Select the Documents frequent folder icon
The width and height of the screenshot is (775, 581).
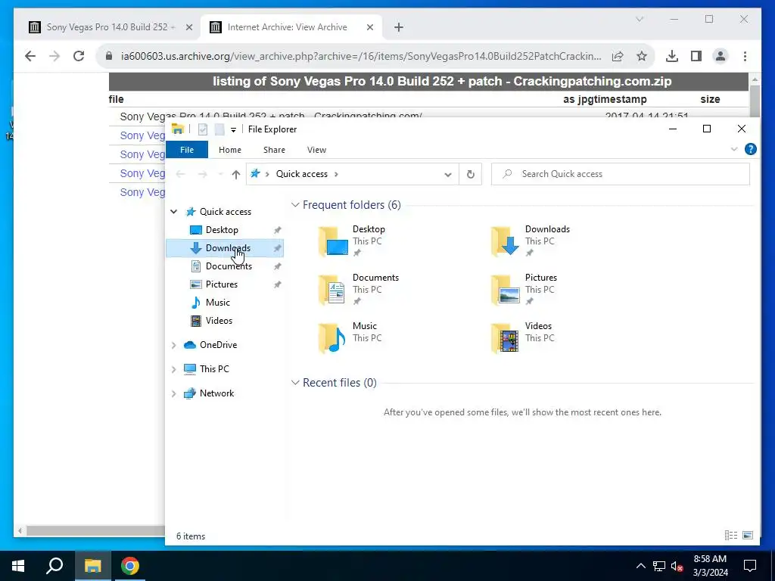333,290
